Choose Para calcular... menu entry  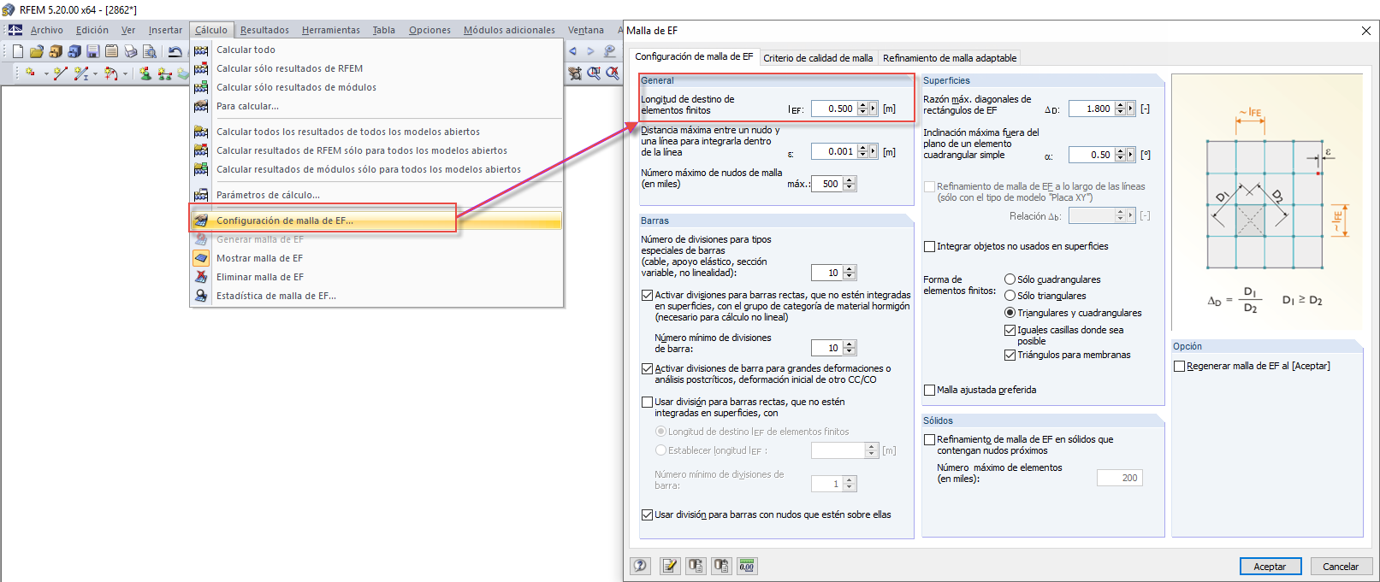point(376,106)
